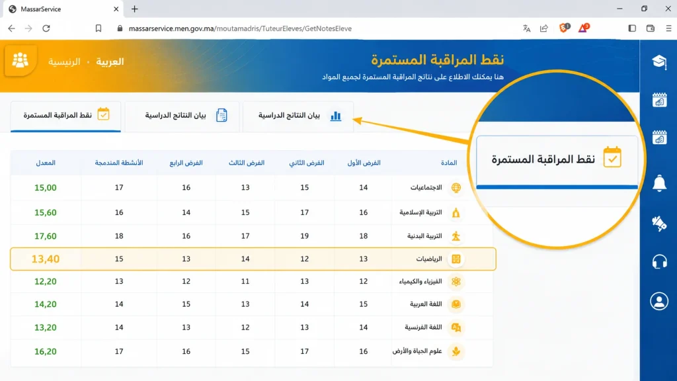Click the العربية language link in header

[x=110, y=62]
